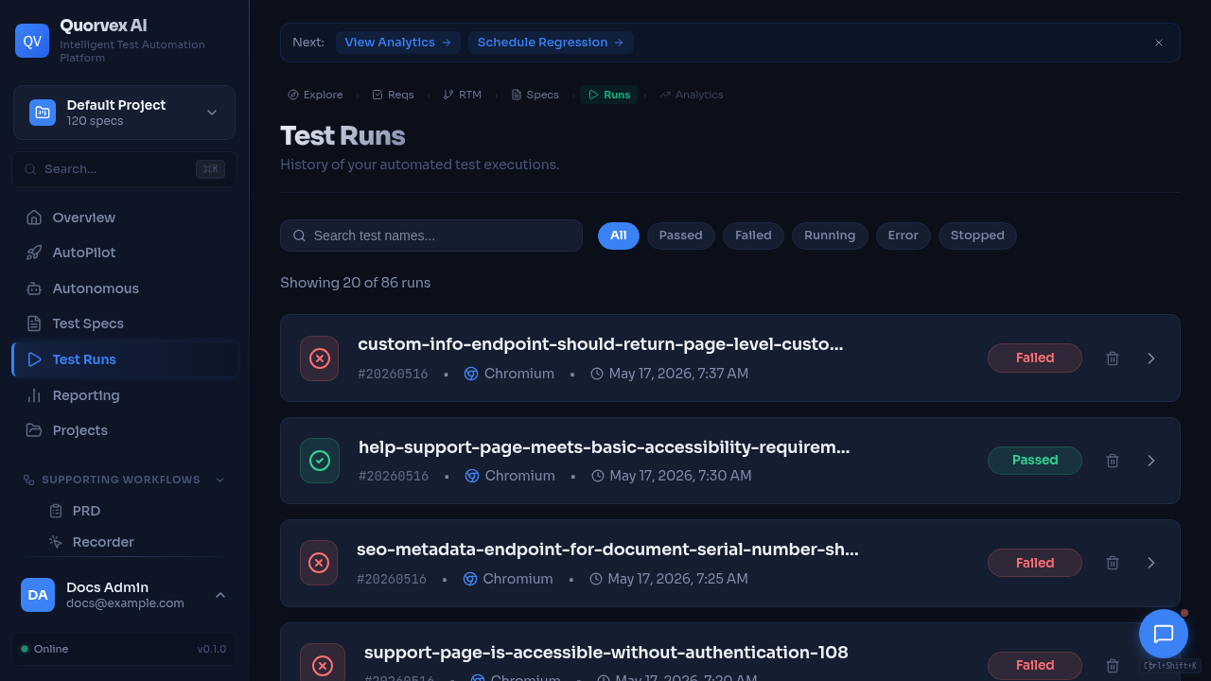Expand the help-support-page run chevron
This screenshot has height=681, width=1211.
1151,461
